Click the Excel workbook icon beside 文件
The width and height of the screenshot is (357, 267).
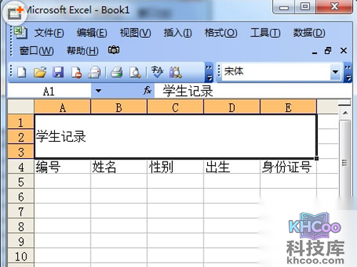tap(21, 33)
